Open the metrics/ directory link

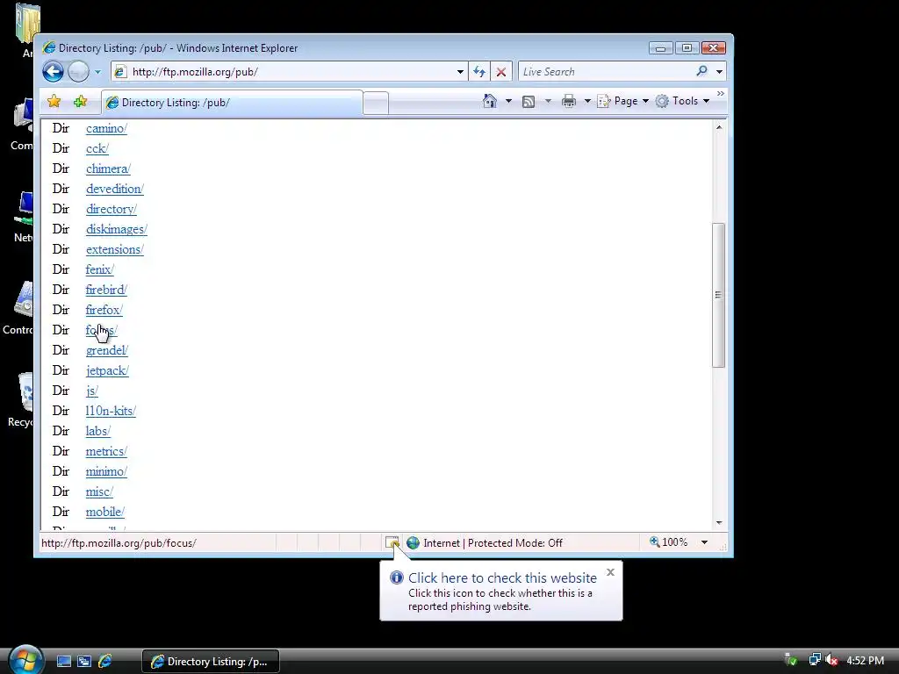pyautogui.click(x=106, y=452)
